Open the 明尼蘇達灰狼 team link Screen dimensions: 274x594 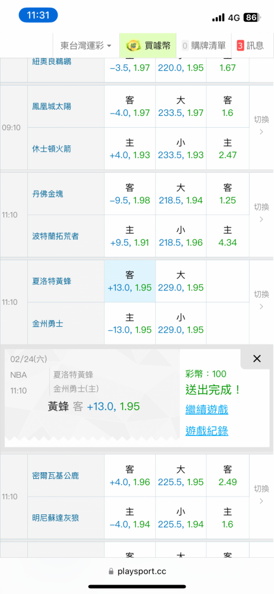pyautogui.click(x=56, y=518)
